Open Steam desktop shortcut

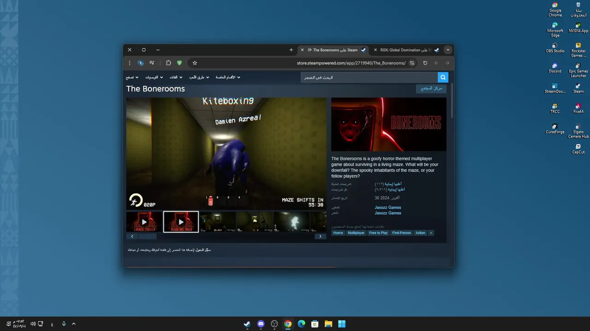(x=578, y=88)
